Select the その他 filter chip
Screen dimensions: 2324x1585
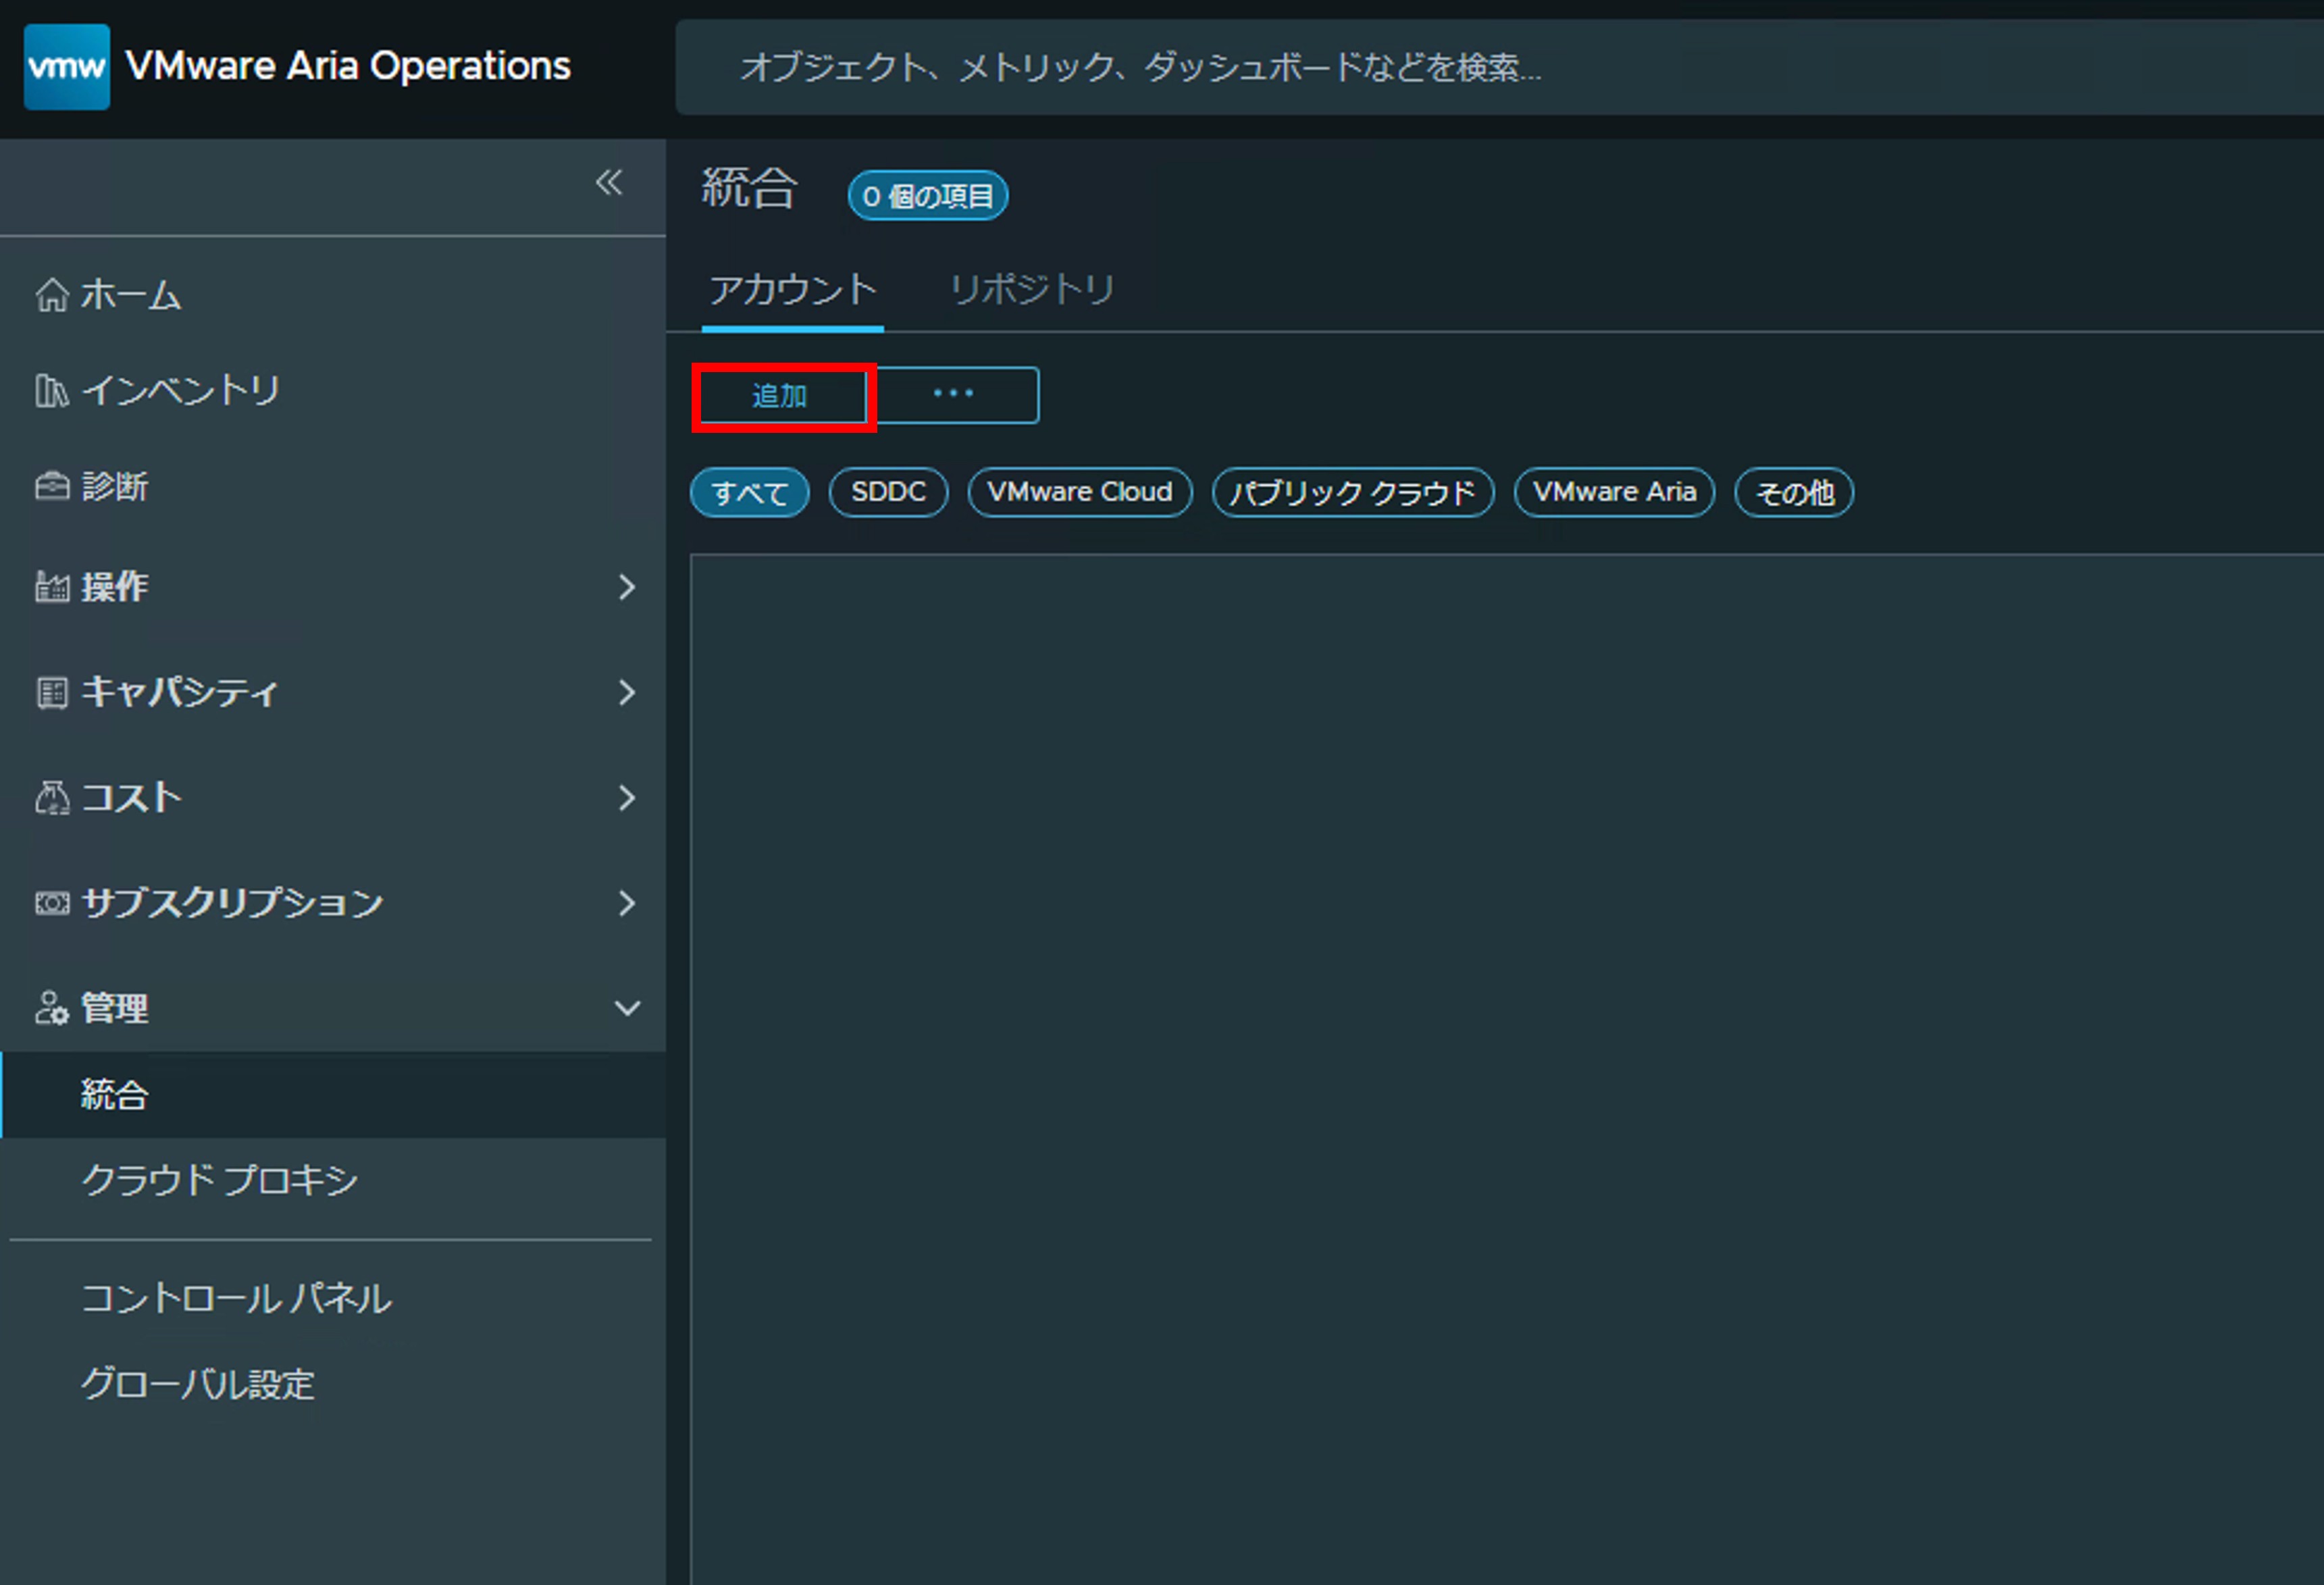click(x=1794, y=492)
